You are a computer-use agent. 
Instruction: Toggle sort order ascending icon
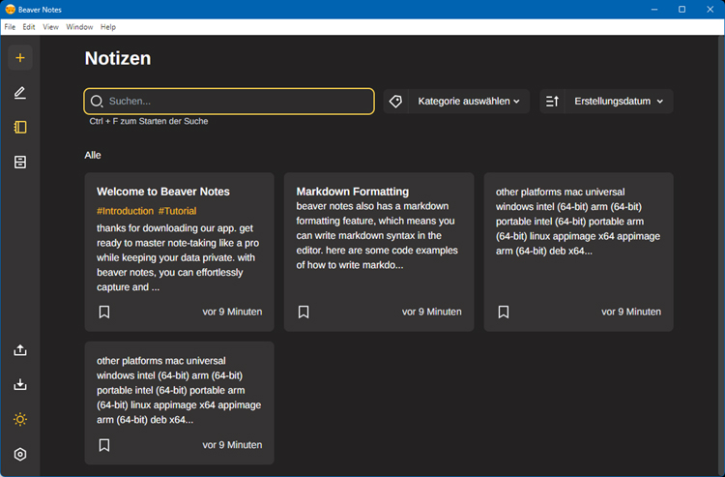pyautogui.click(x=552, y=102)
